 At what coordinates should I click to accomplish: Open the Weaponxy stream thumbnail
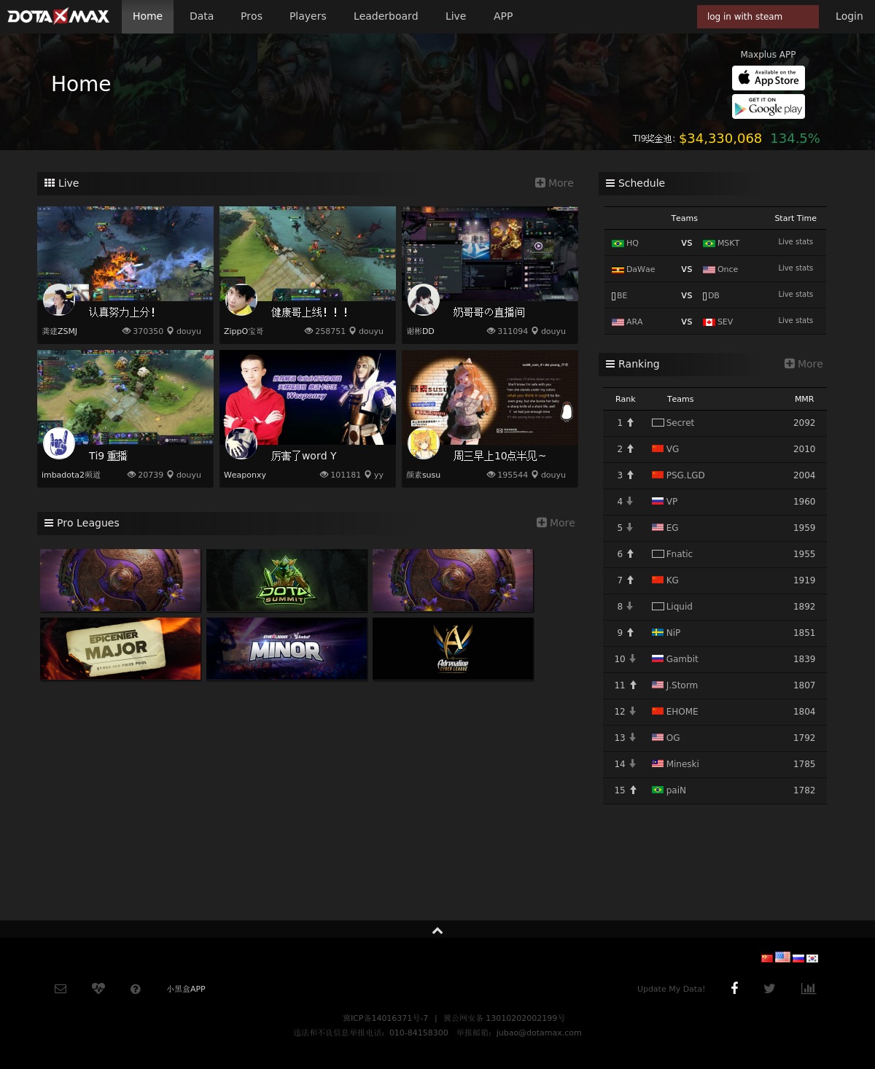coord(308,397)
